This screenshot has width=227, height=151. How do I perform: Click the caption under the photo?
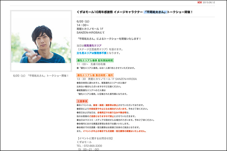(x=41, y=76)
